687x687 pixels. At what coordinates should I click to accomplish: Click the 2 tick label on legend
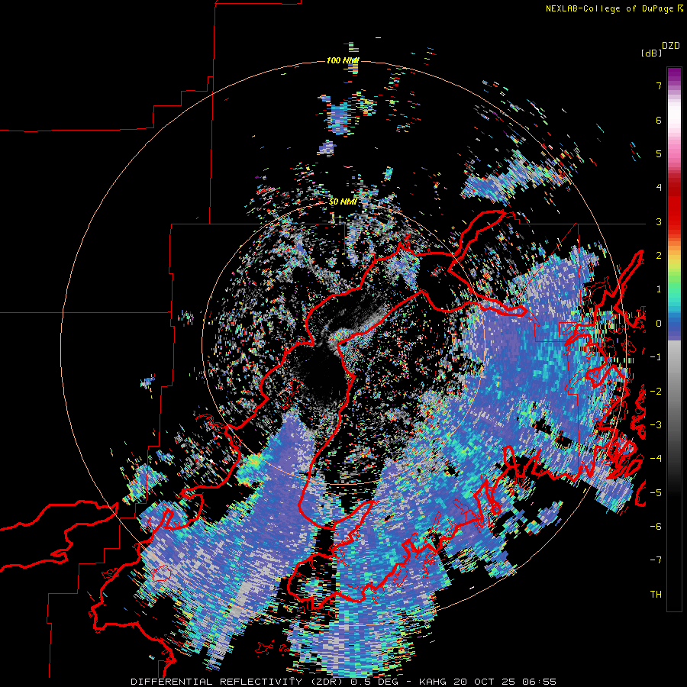659,256
